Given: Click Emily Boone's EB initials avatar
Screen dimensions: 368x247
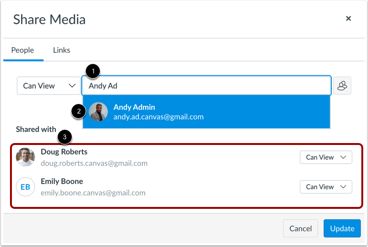Looking at the screenshot, I should tap(25, 187).
